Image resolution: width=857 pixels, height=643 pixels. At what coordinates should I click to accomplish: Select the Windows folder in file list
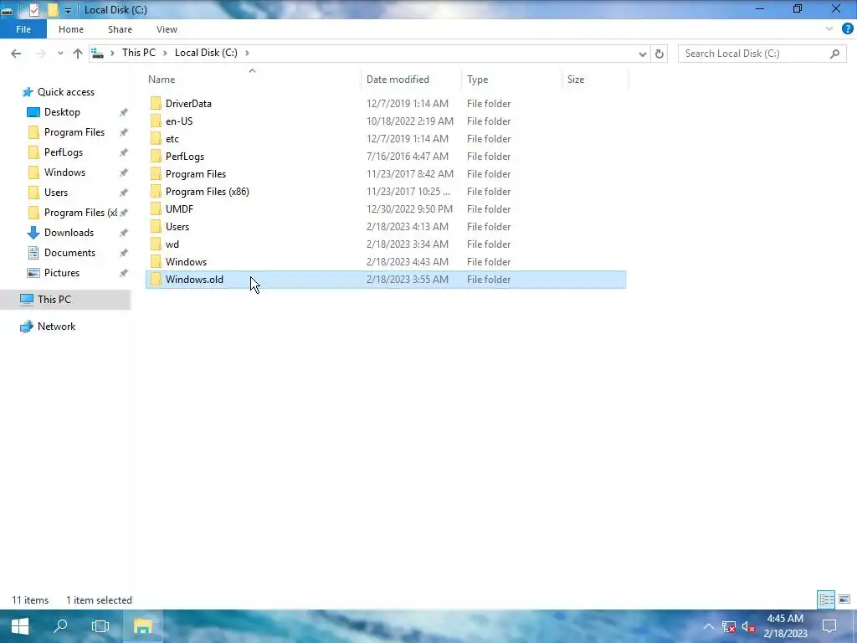tap(386, 261)
